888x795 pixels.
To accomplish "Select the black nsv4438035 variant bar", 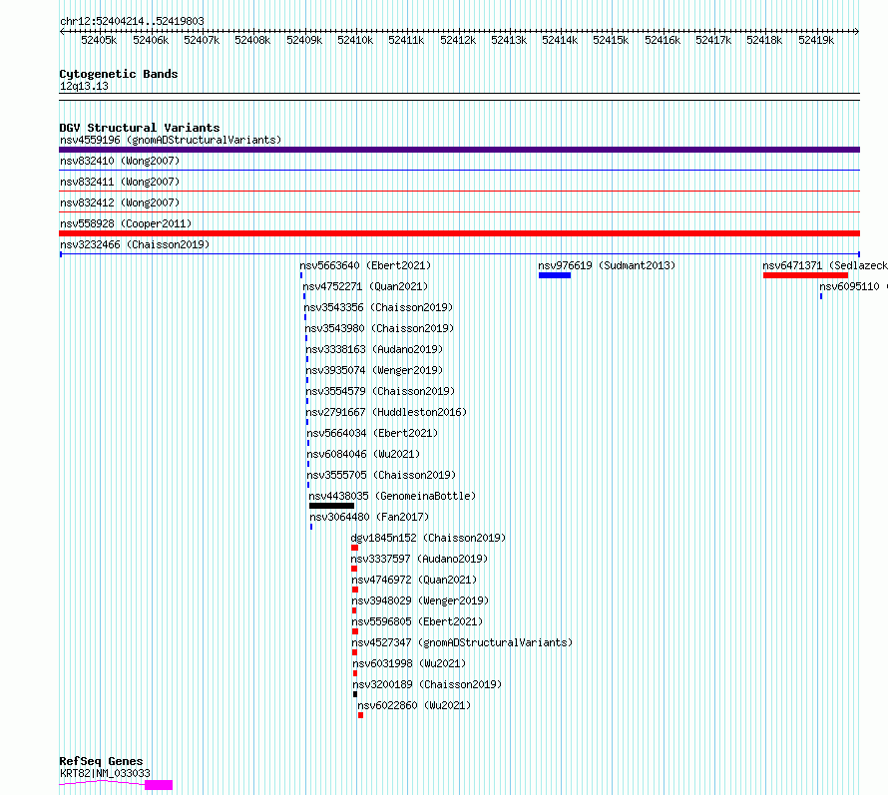I will (x=332, y=506).
